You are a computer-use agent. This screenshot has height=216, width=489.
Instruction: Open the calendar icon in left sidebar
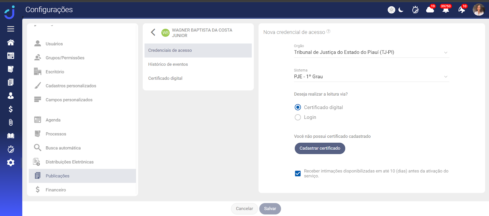(x=11, y=56)
